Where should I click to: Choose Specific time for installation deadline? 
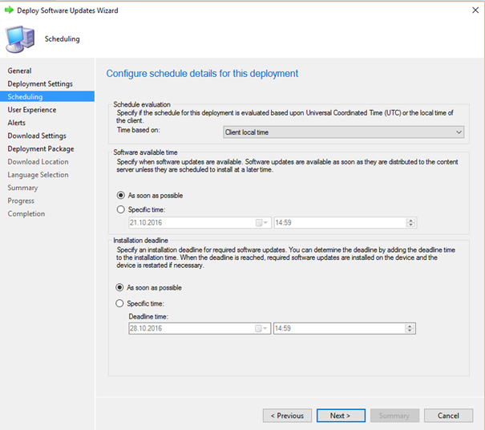119,303
